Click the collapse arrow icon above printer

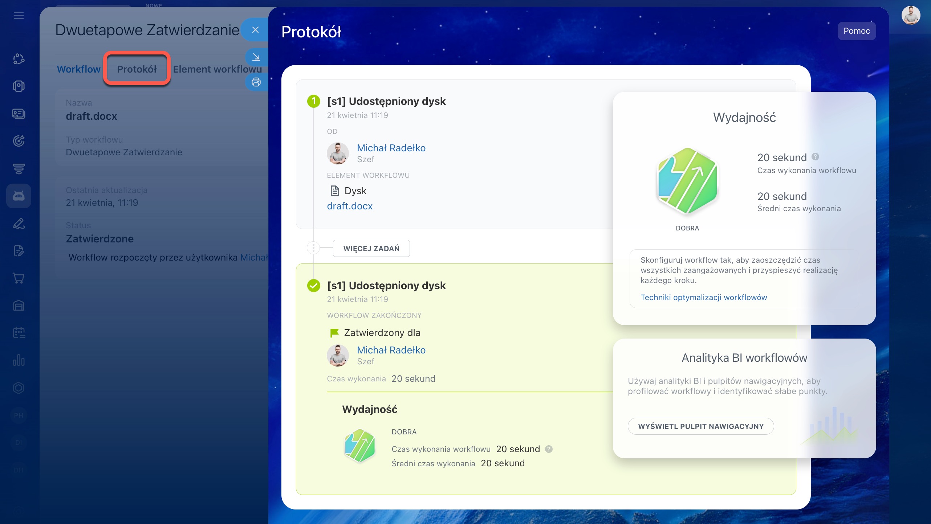pos(256,57)
